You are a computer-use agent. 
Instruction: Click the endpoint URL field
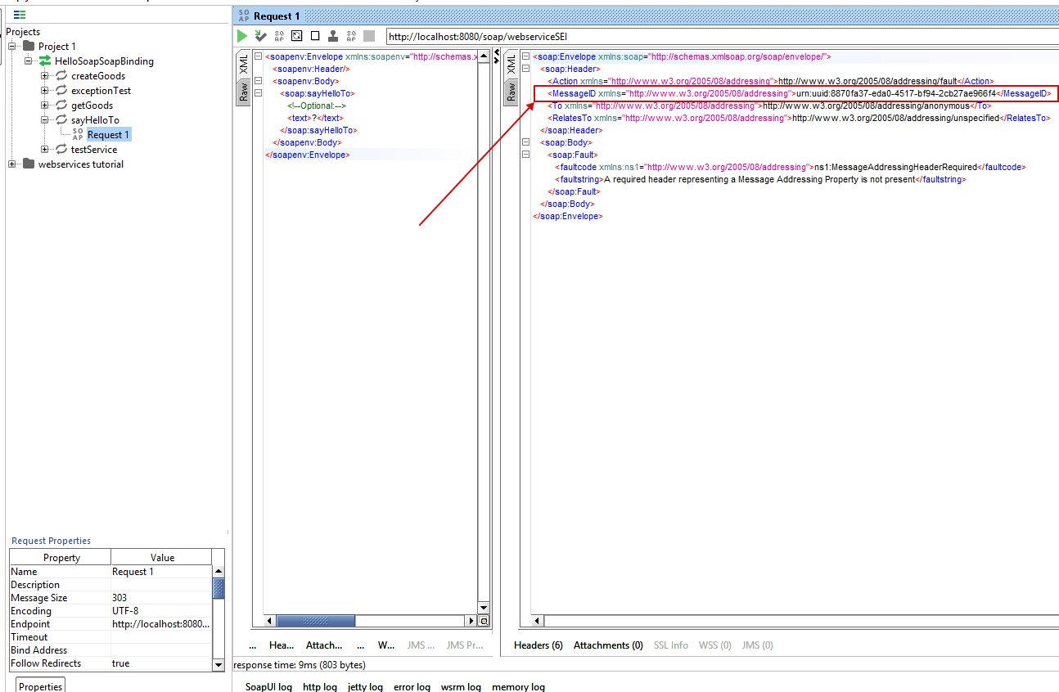tap(722, 36)
